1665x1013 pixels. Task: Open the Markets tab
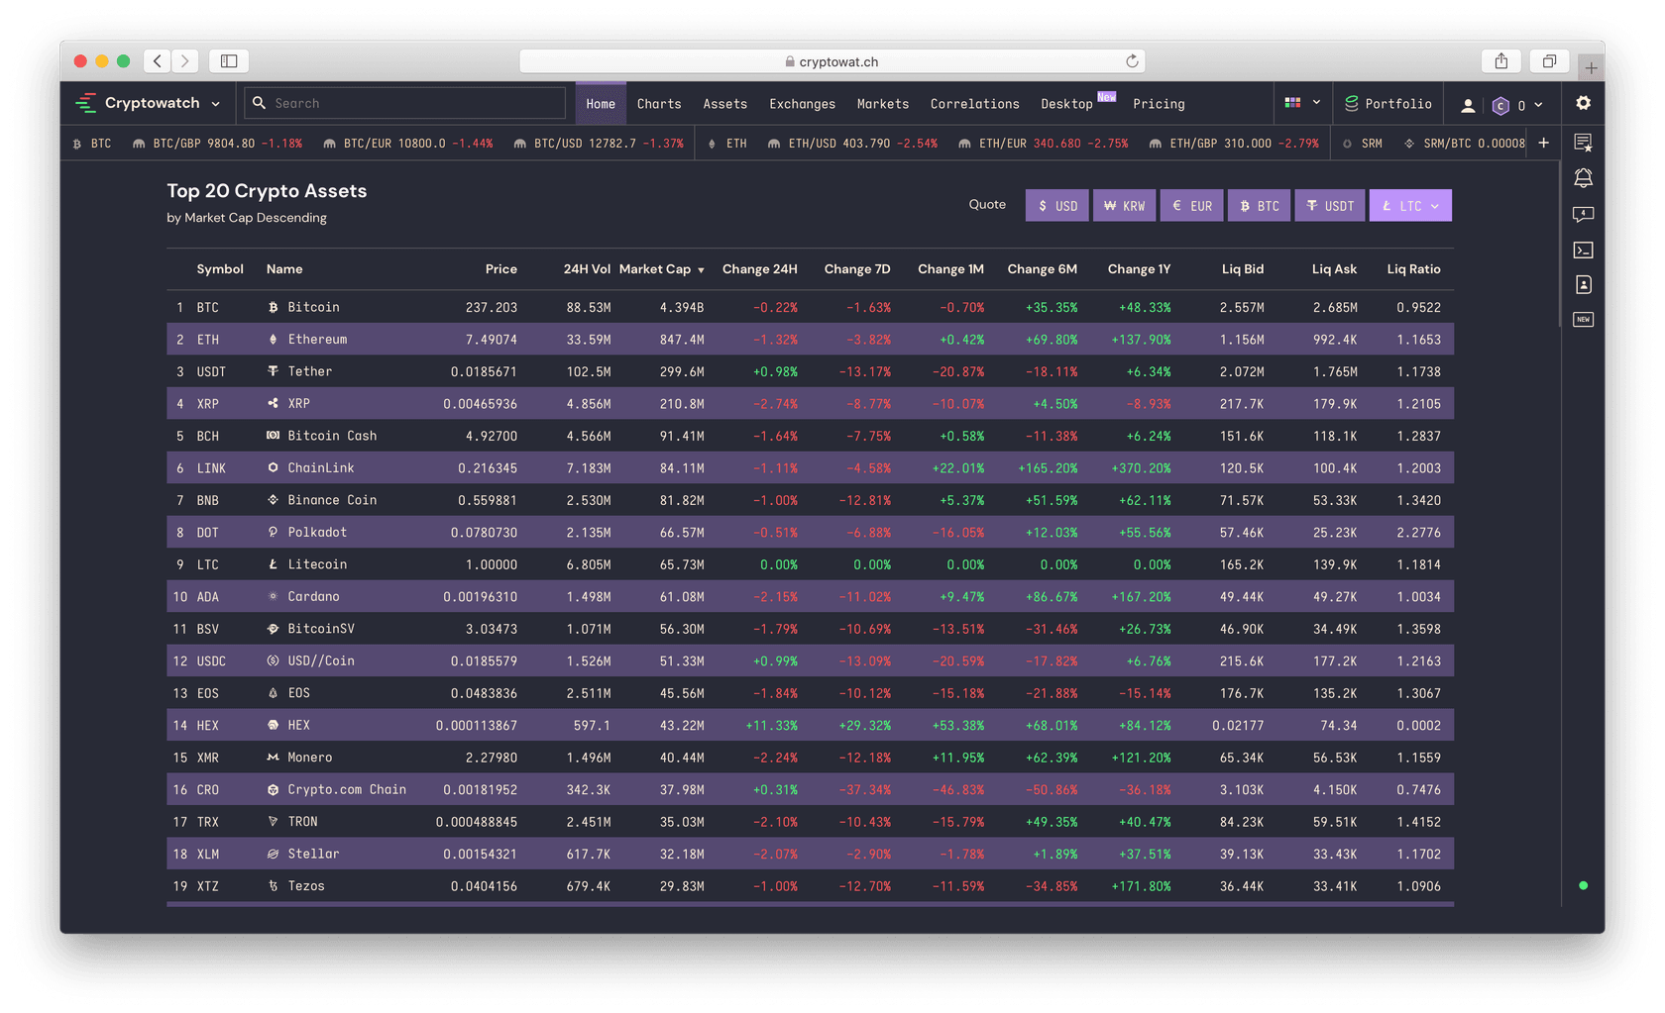(x=883, y=104)
